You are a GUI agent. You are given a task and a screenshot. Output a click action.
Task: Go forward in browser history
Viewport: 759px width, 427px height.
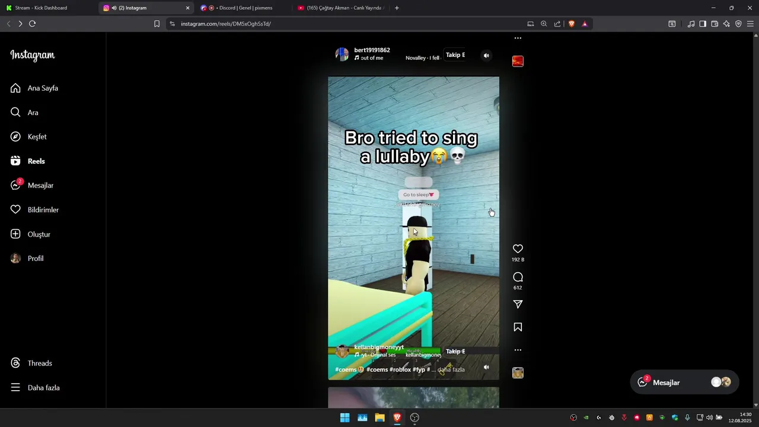(x=20, y=24)
